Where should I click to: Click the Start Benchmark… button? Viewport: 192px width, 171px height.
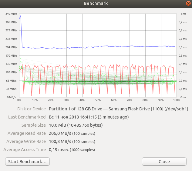click(27, 162)
